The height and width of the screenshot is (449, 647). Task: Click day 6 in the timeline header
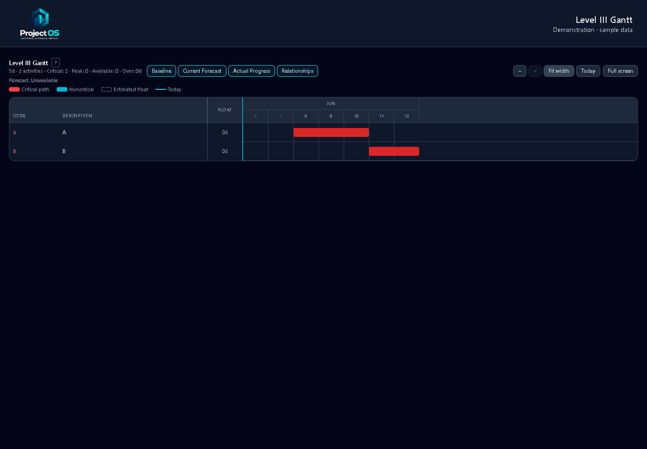(x=256, y=116)
